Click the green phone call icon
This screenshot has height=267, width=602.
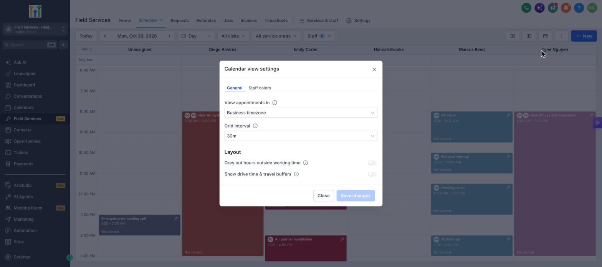[x=526, y=8]
